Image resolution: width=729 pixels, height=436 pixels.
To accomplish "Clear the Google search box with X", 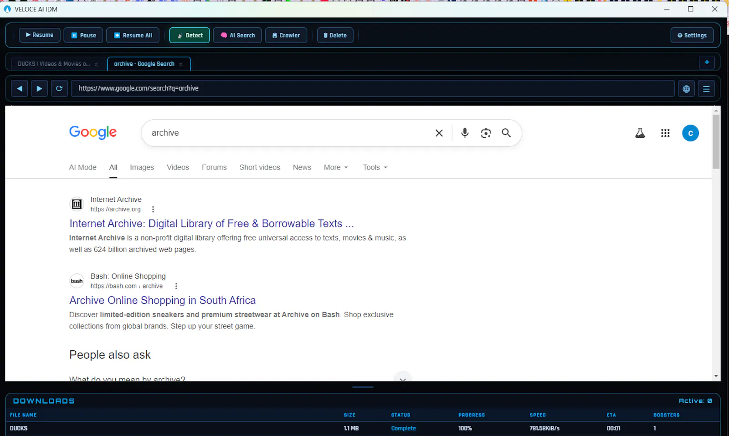I will point(439,133).
